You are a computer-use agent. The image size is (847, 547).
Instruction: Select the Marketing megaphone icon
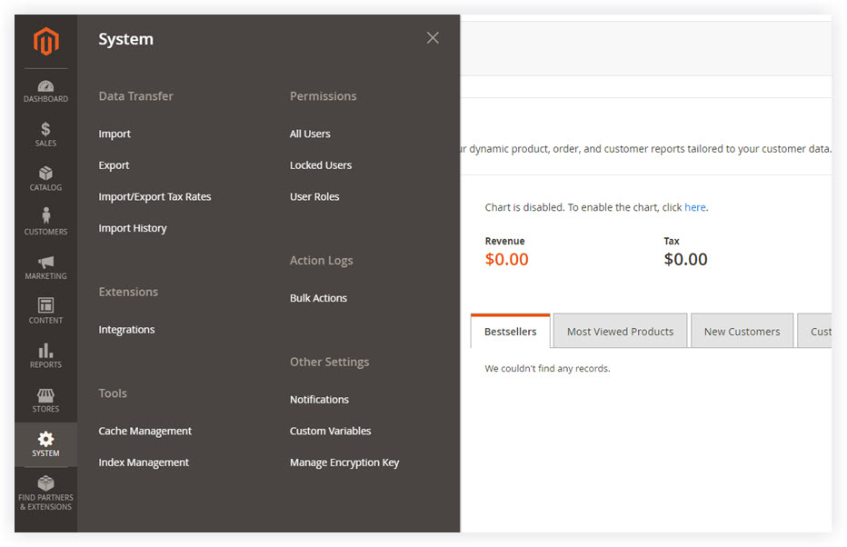point(46,262)
